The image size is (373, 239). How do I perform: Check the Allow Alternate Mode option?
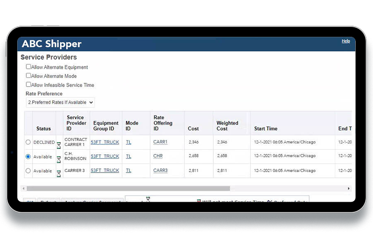[29, 76]
